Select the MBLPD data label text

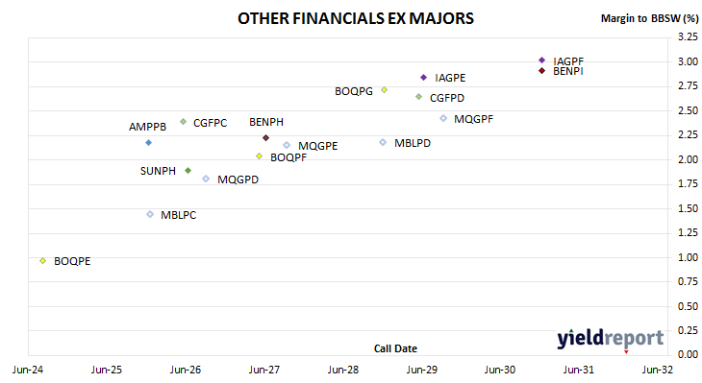(x=413, y=143)
